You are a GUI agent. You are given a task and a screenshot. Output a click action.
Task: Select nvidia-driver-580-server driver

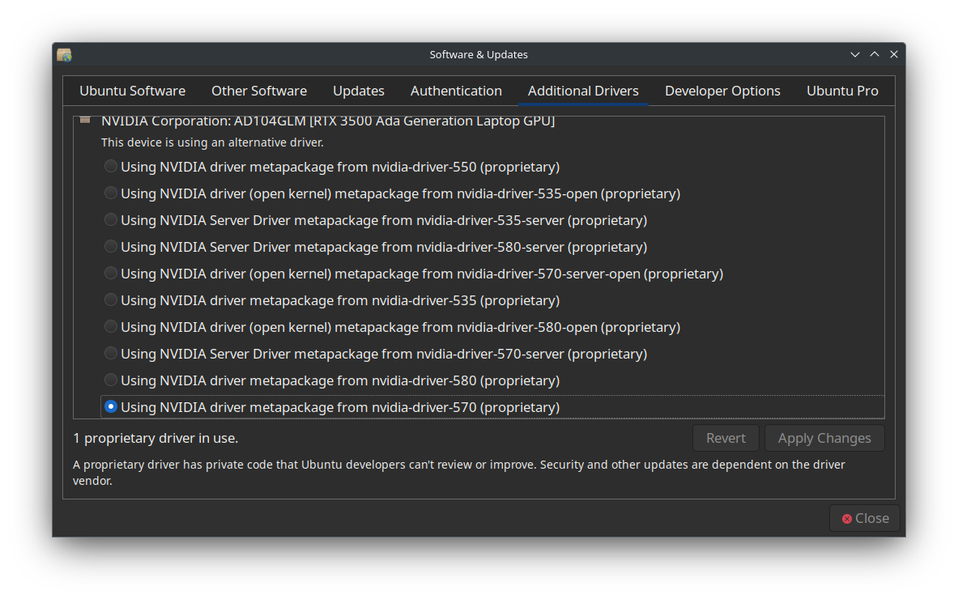click(x=111, y=247)
